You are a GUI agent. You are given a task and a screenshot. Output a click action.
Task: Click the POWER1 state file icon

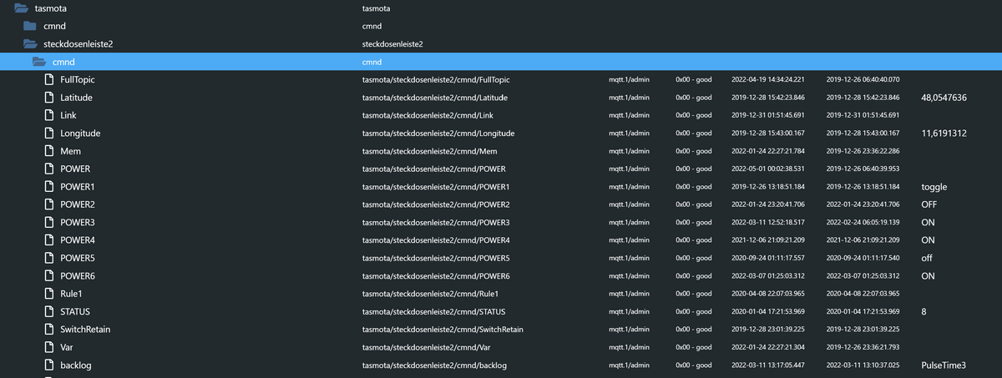tap(49, 186)
